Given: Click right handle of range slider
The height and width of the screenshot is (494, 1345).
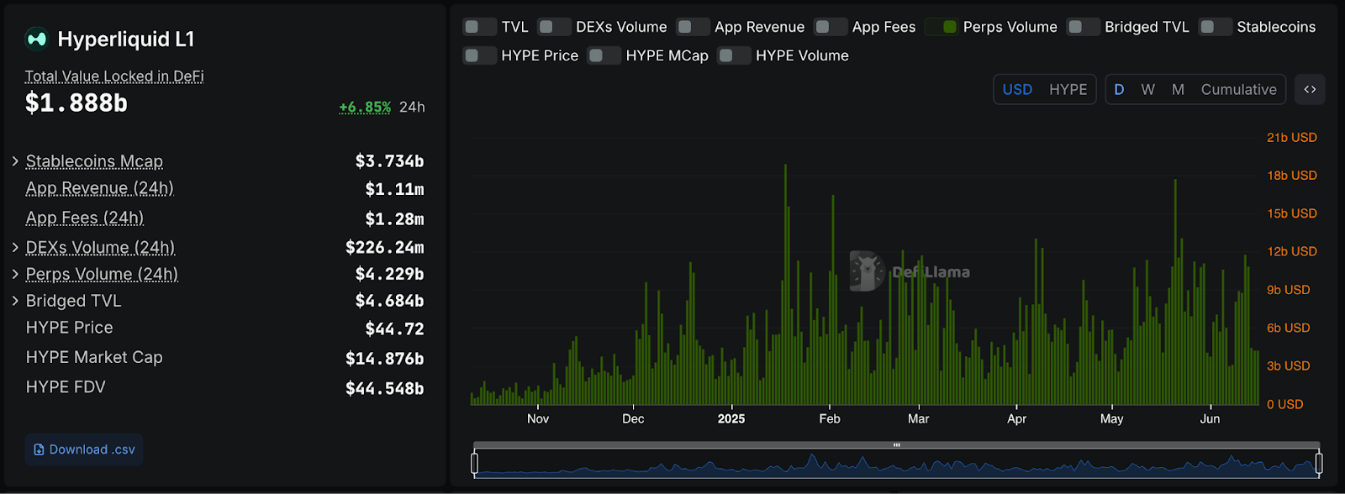Looking at the screenshot, I should (x=1319, y=463).
